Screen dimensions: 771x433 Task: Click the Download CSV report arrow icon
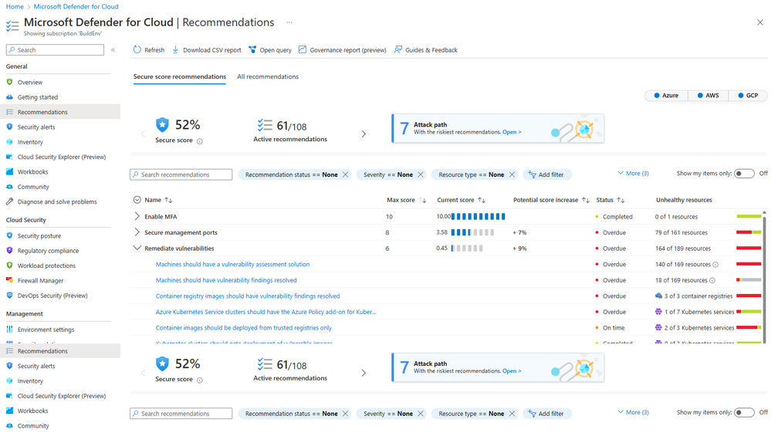click(x=175, y=49)
